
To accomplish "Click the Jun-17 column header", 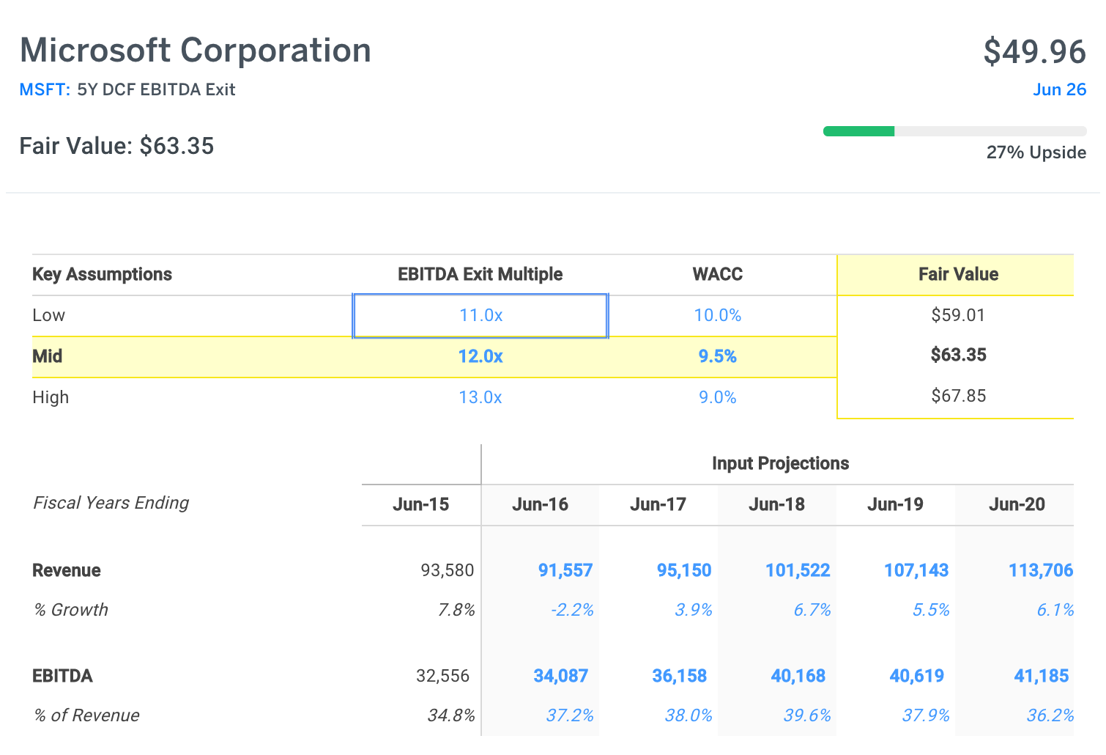I will (658, 505).
